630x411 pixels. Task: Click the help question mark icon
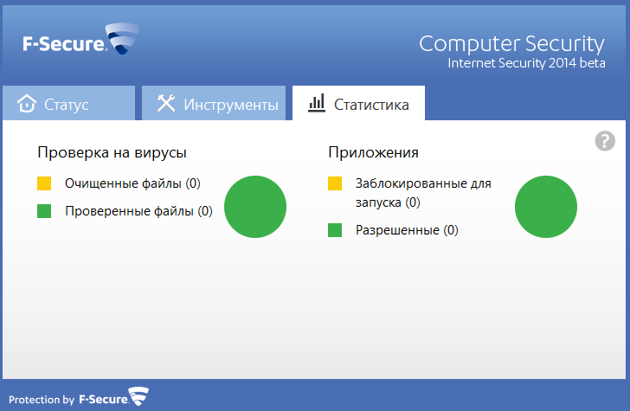tap(605, 141)
